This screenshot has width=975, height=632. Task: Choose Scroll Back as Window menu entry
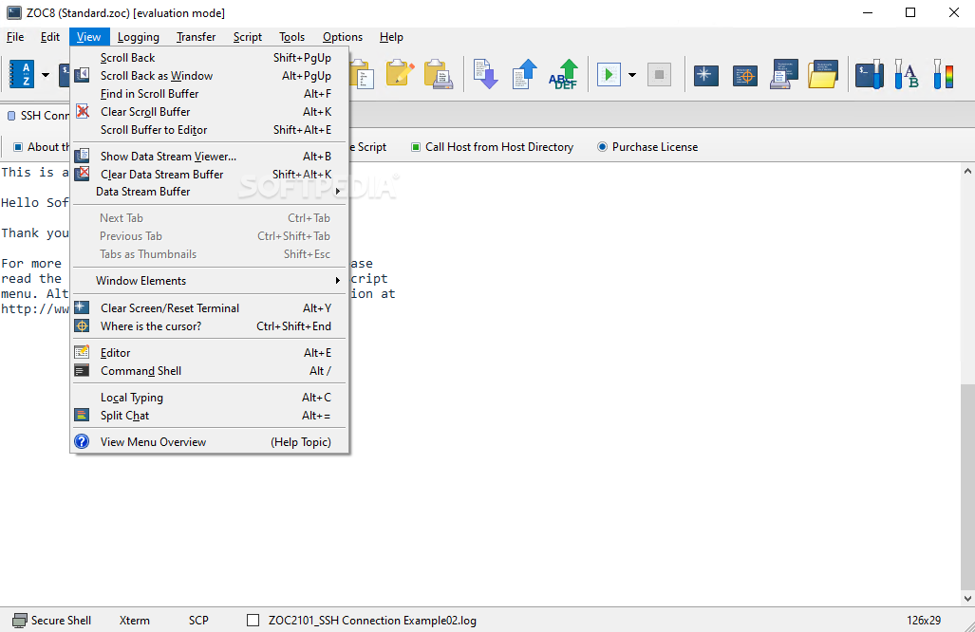click(210, 76)
